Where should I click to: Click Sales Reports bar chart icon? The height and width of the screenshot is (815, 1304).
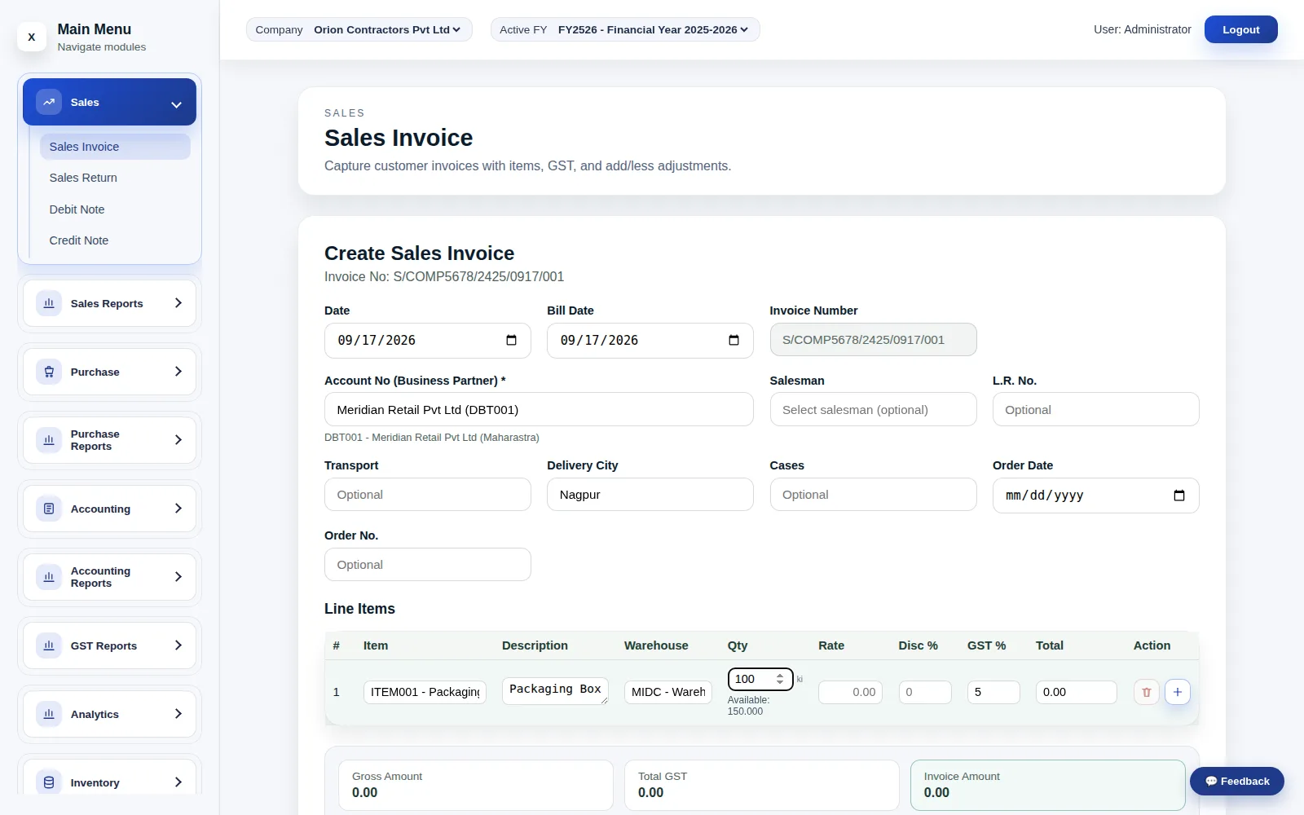(x=49, y=303)
